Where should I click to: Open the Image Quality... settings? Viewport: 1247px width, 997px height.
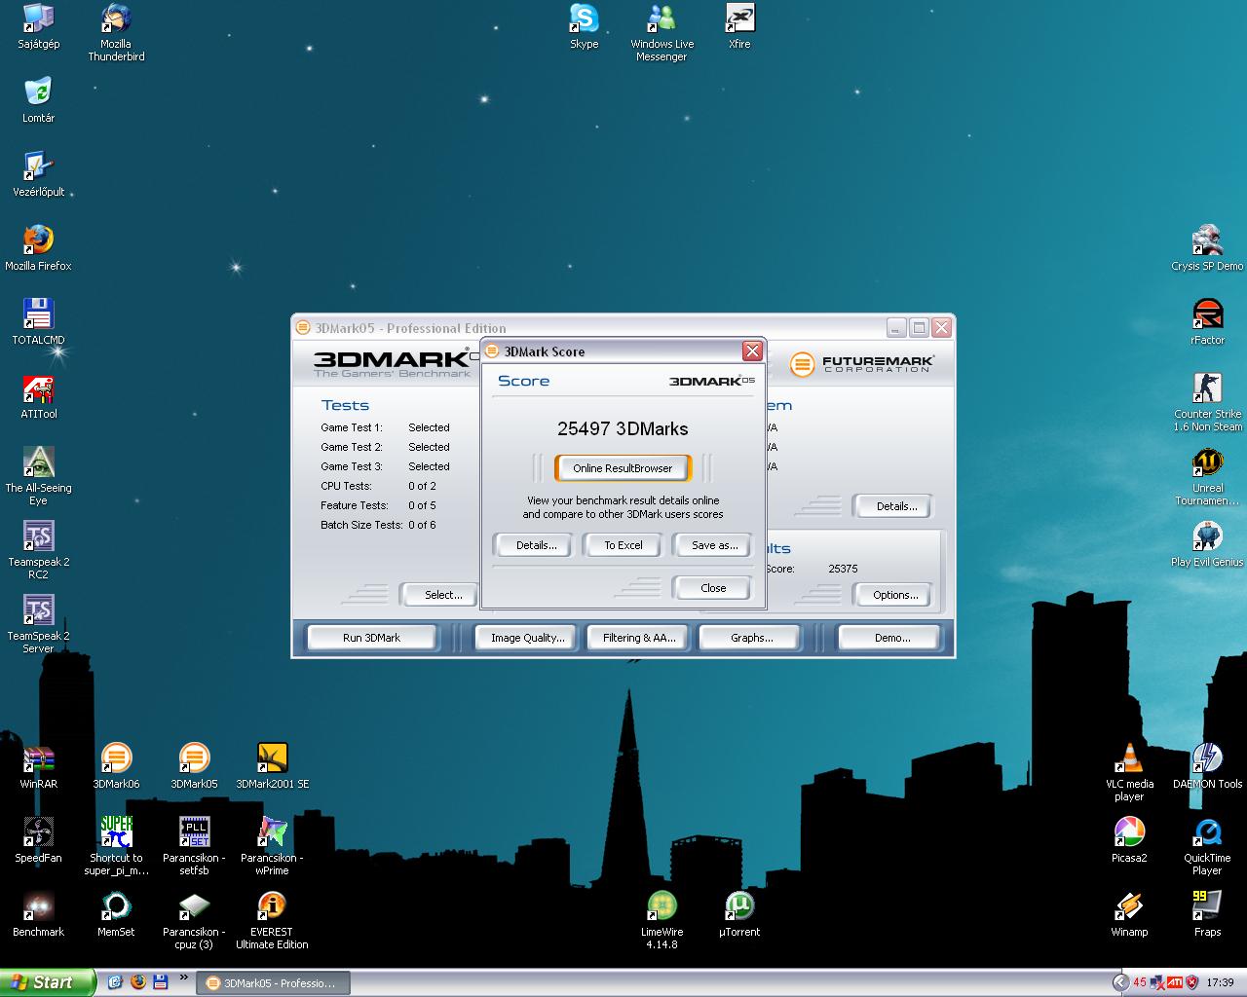coord(527,638)
